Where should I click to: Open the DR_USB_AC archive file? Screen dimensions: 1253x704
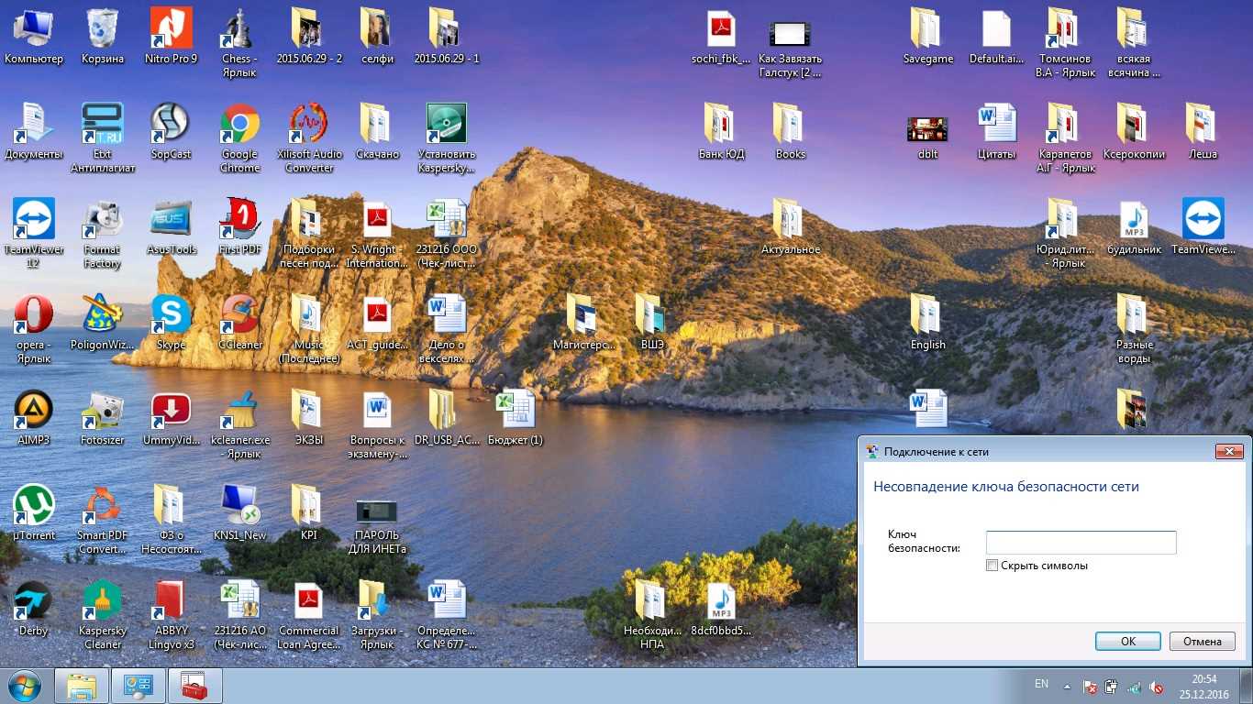[447, 418]
